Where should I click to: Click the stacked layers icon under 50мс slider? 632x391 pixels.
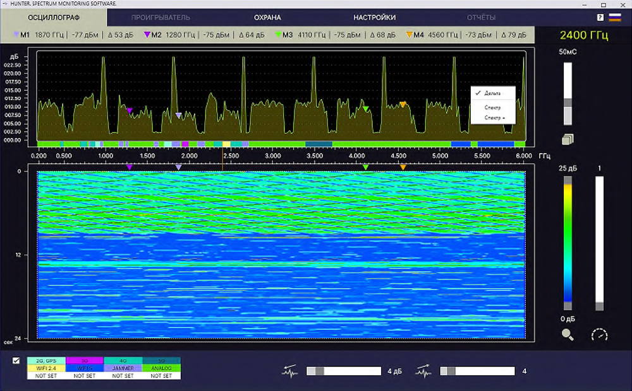567,139
